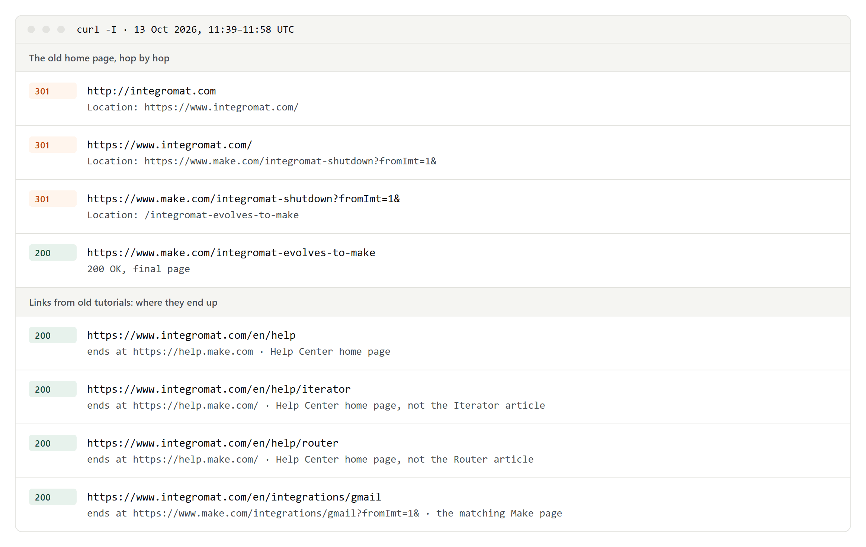Image resolution: width=866 pixels, height=547 pixels.
Task: Click 'ends at https://help.make.com · Help Center home page'
Action: (x=238, y=351)
